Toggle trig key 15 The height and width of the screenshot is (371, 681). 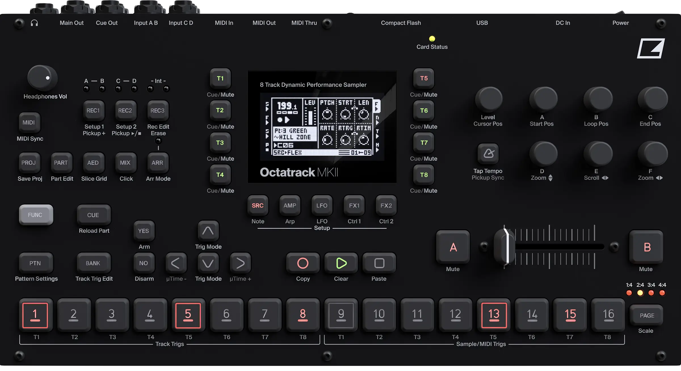(x=570, y=315)
